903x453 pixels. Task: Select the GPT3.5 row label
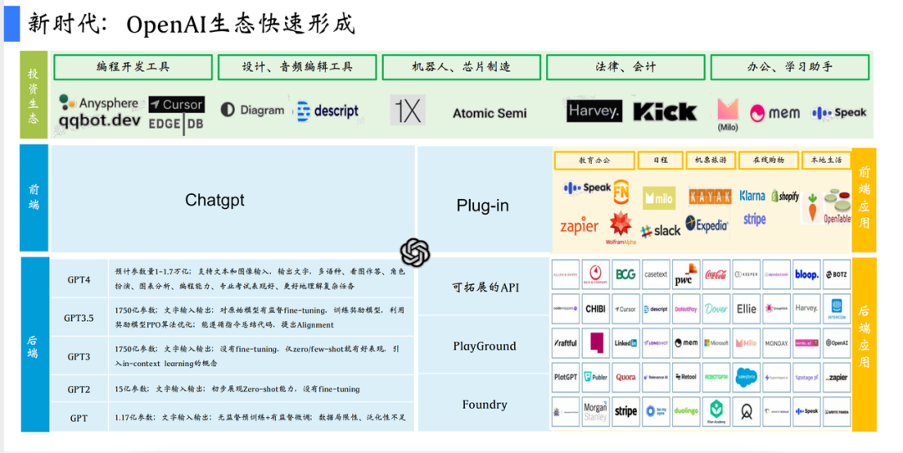[x=79, y=318]
